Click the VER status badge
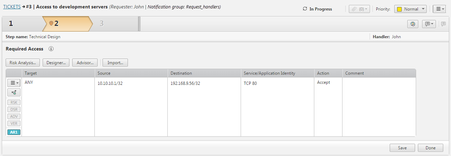Screen dimensions: 451x156 click(x=14, y=123)
